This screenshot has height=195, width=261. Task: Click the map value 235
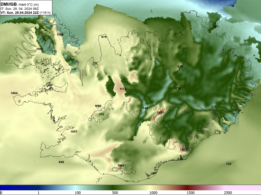click(x=214, y=107)
